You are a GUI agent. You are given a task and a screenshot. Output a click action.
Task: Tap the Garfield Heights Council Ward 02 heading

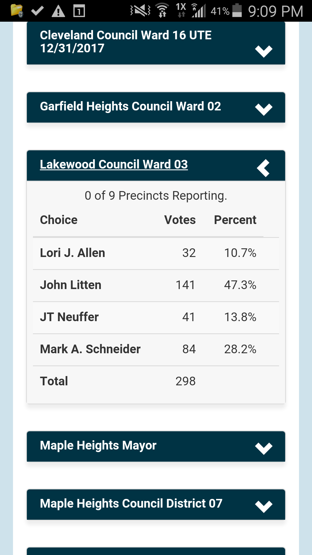pyautogui.click(x=130, y=106)
